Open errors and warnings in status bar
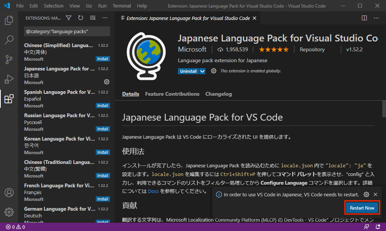The height and width of the screenshot is (231, 386). (x=15, y=227)
